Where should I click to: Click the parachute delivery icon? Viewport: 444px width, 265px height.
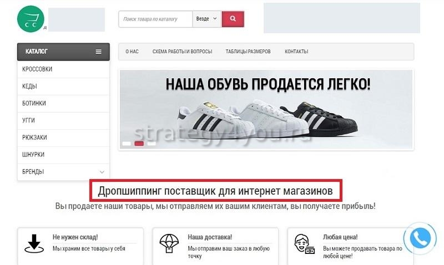[169, 244]
